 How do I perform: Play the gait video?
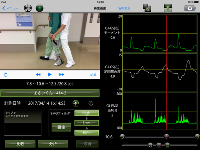pyautogui.click(x=50, y=74)
